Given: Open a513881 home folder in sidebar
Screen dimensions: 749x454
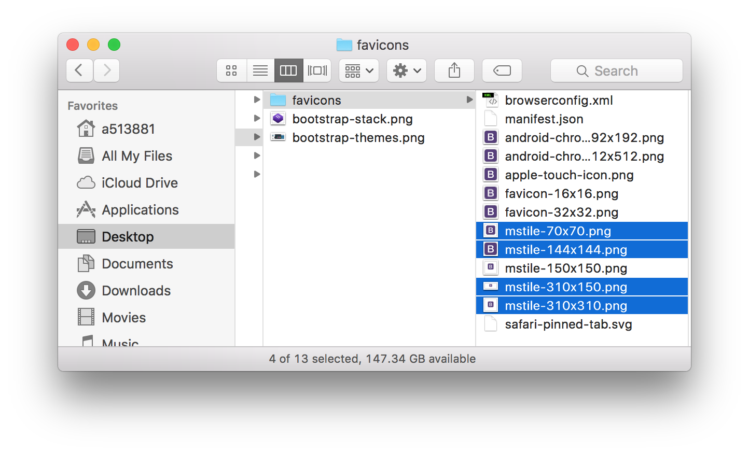Looking at the screenshot, I should coord(146,129).
